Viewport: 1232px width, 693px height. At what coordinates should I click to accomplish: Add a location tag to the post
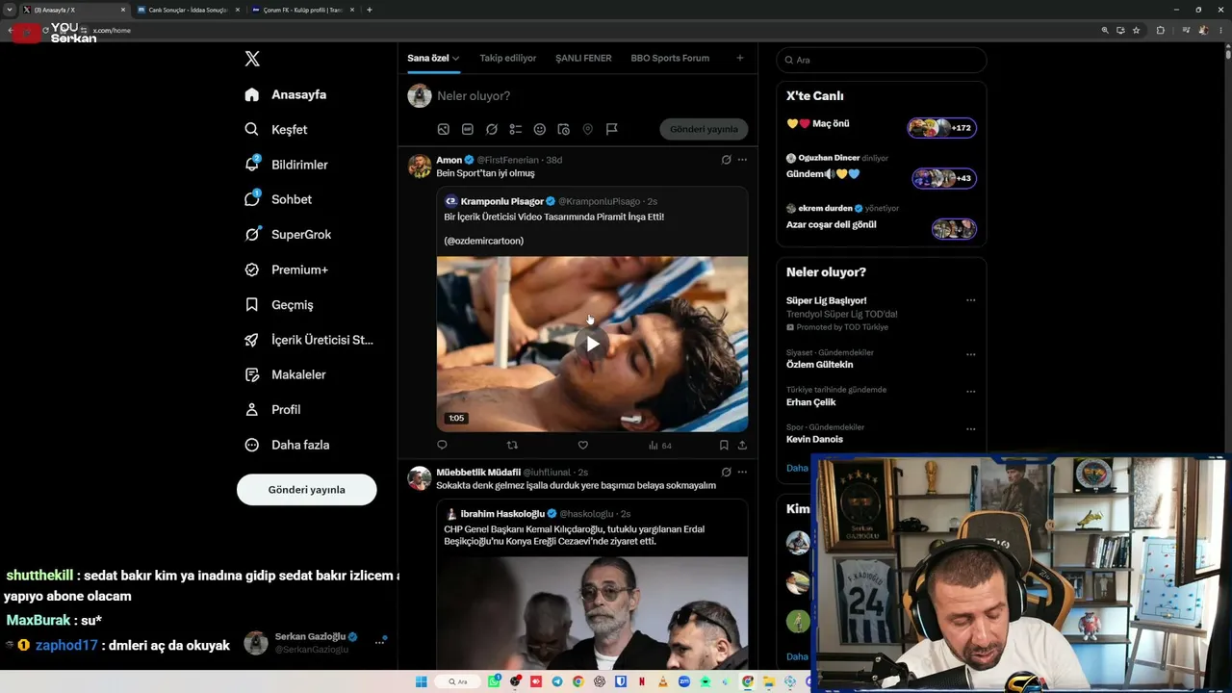tap(587, 129)
